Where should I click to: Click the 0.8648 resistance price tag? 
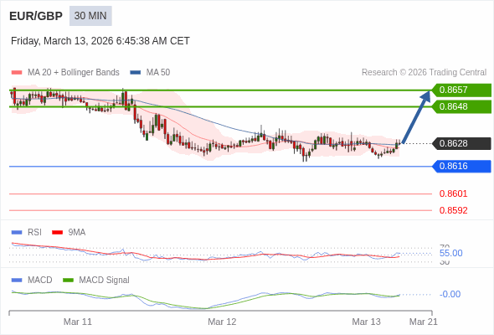pos(461,107)
